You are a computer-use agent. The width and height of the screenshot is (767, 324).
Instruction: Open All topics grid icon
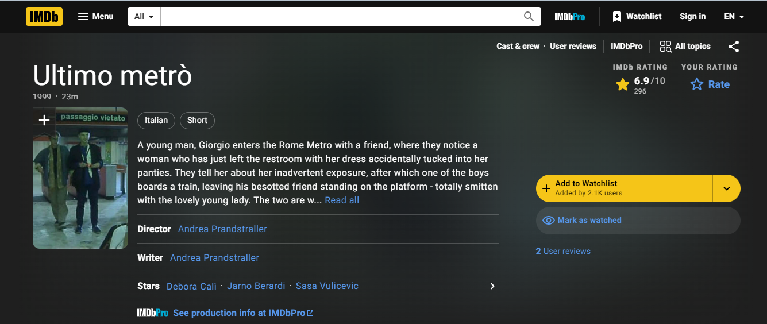685,46
